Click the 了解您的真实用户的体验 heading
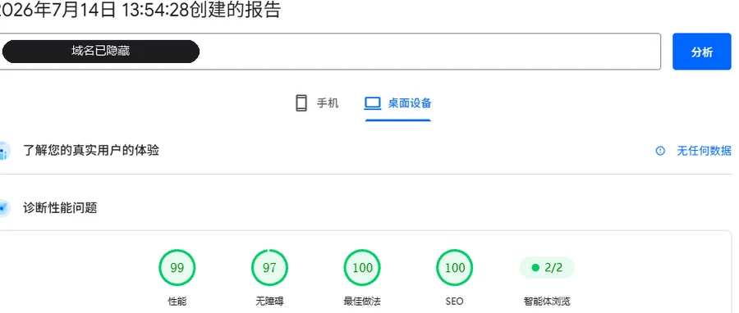The width and height of the screenshot is (739, 313). 91,151
